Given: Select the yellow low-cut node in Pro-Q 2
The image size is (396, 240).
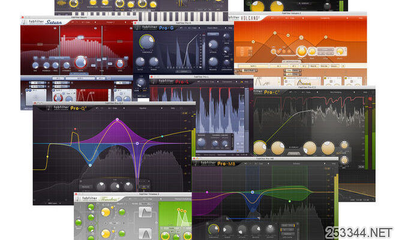Looking at the screenshot, I should tap(47, 157).
